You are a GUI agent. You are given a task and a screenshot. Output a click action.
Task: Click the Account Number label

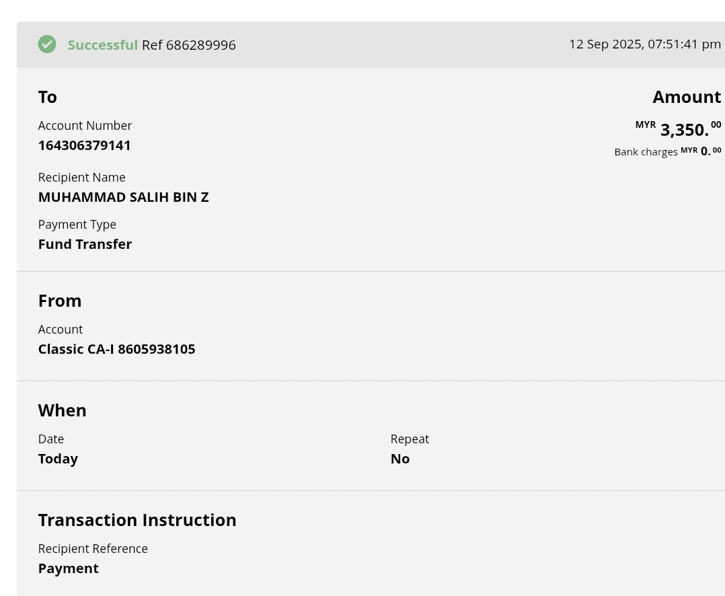point(85,126)
